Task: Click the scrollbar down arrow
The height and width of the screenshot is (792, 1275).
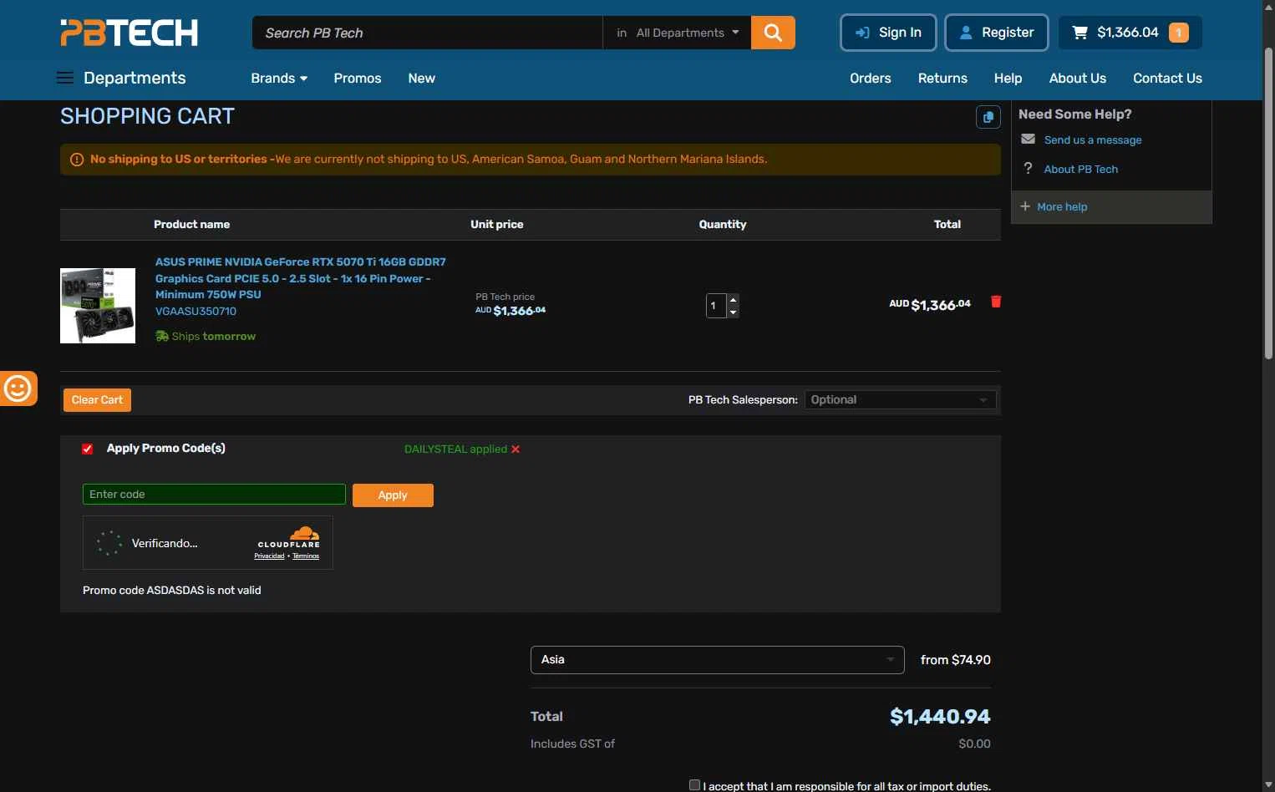Action: point(1268,784)
